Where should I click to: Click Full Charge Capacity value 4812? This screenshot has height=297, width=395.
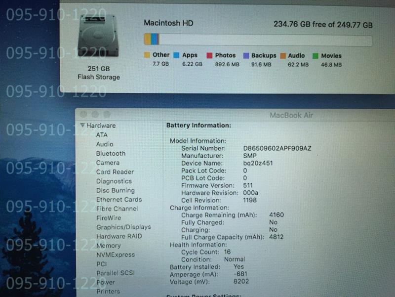276,237
